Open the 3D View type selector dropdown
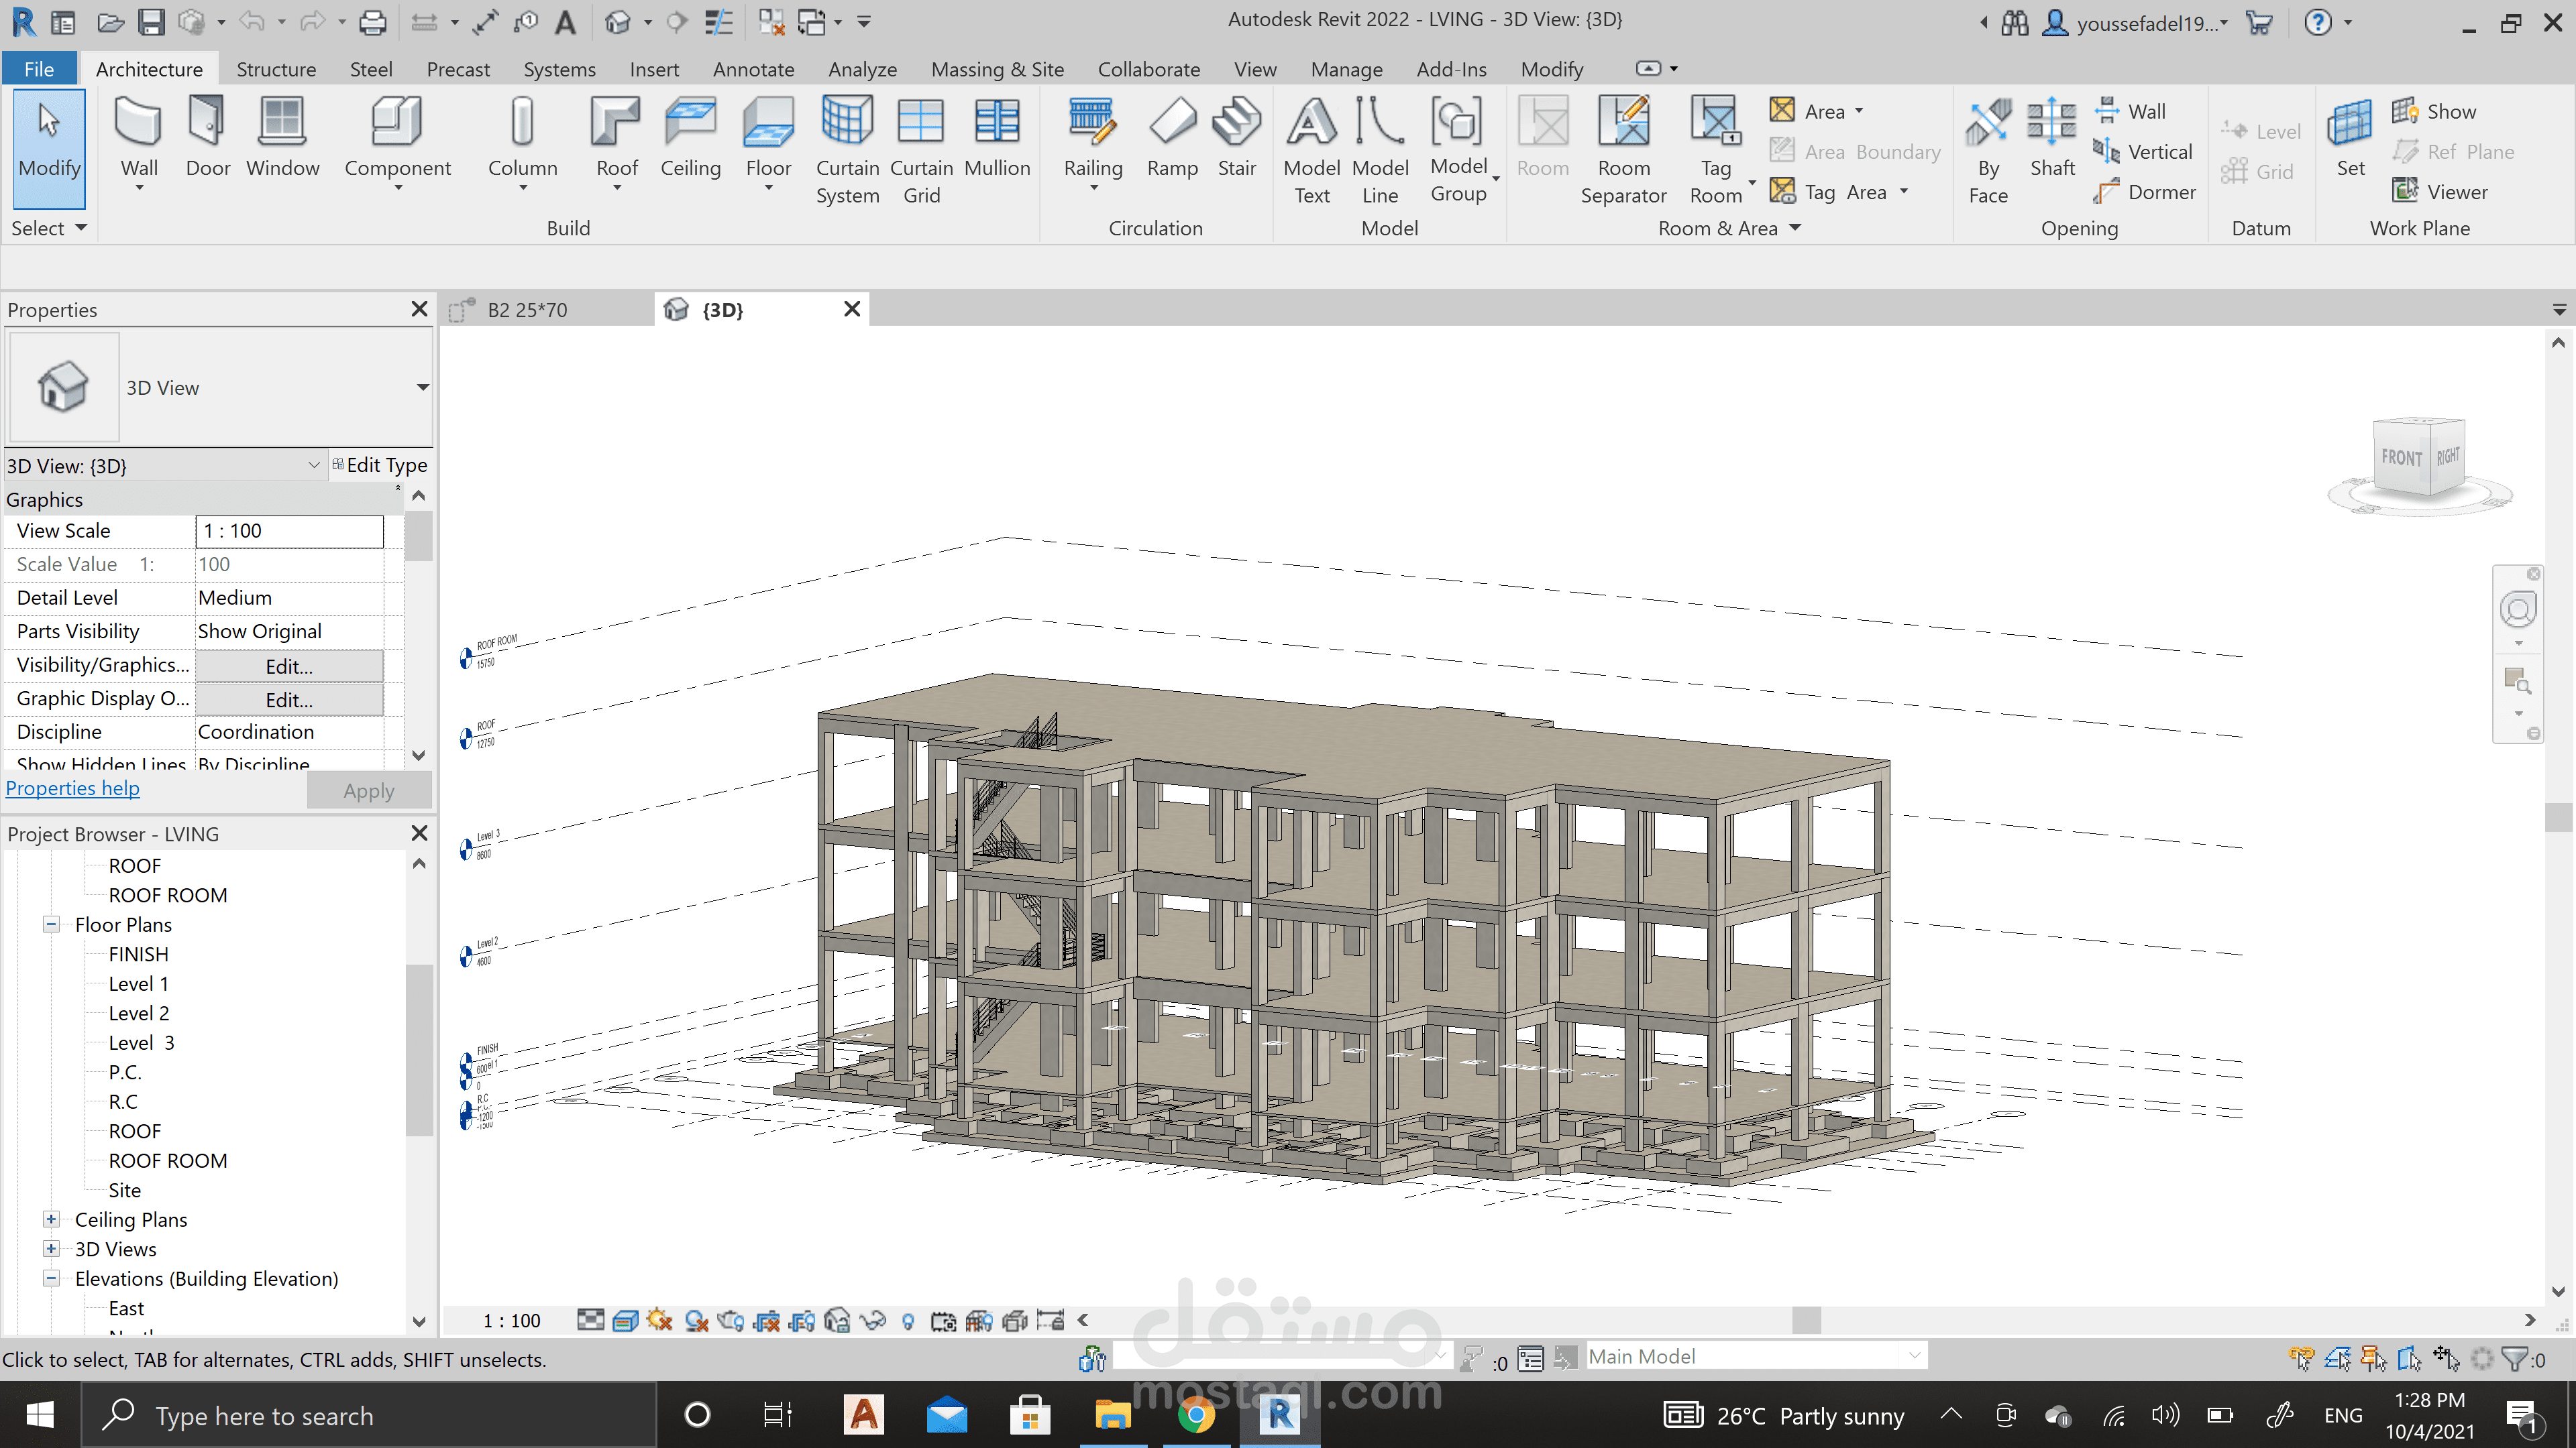Image resolution: width=2576 pixels, height=1448 pixels. 422,387
